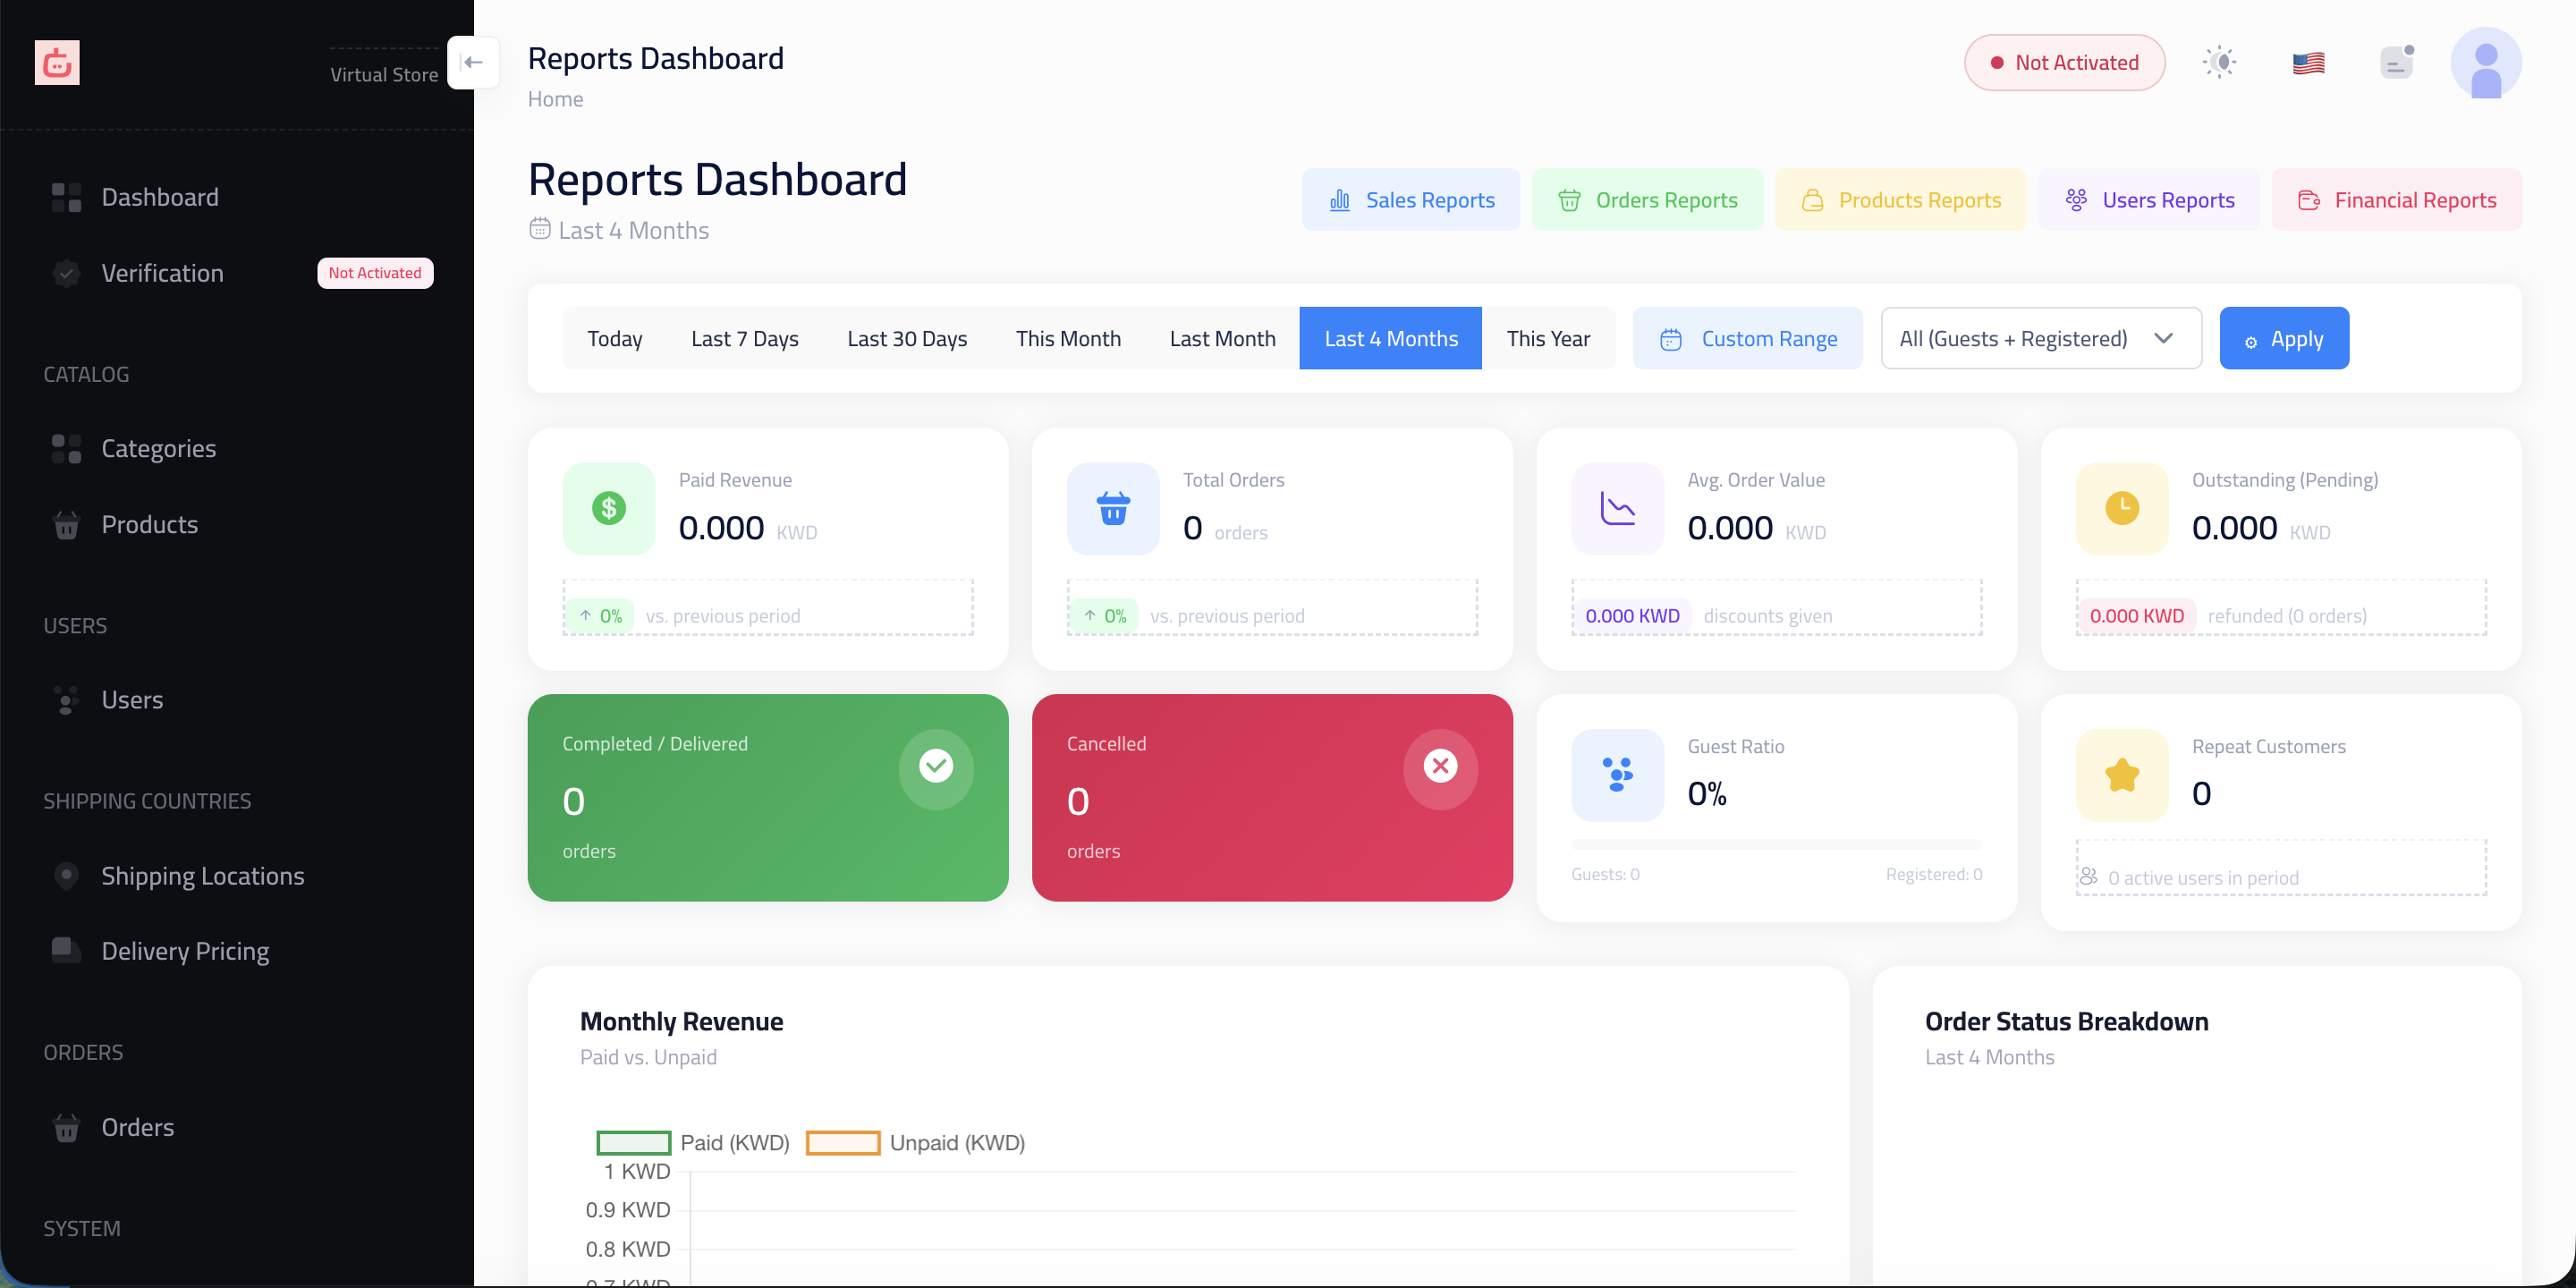The height and width of the screenshot is (1288, 2576).
Task: Click the sidebar collapse arrow icon
Action: [473, 62]
